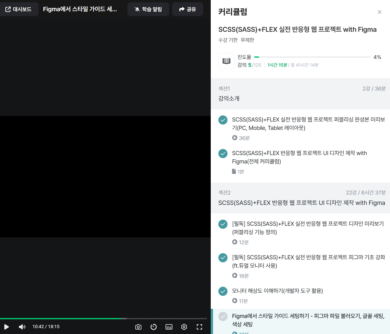Screen dimensions: 390x334
Task: Mute the video volume speaker icon
Action: pyautogui.click(x=22, y=327)
